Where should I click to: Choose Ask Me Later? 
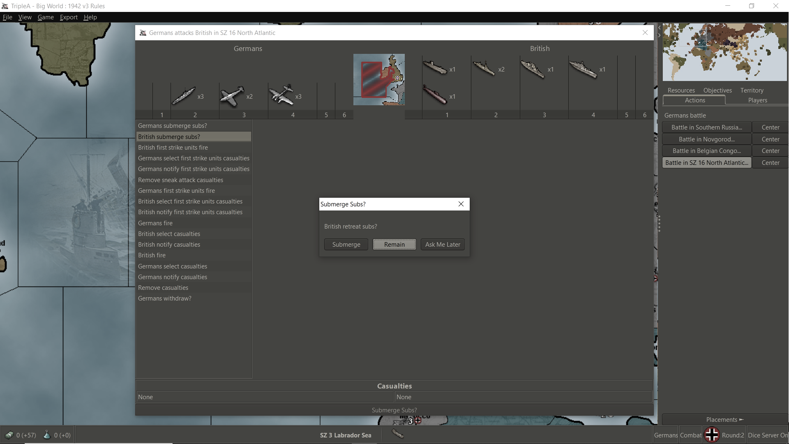[443, 244]
